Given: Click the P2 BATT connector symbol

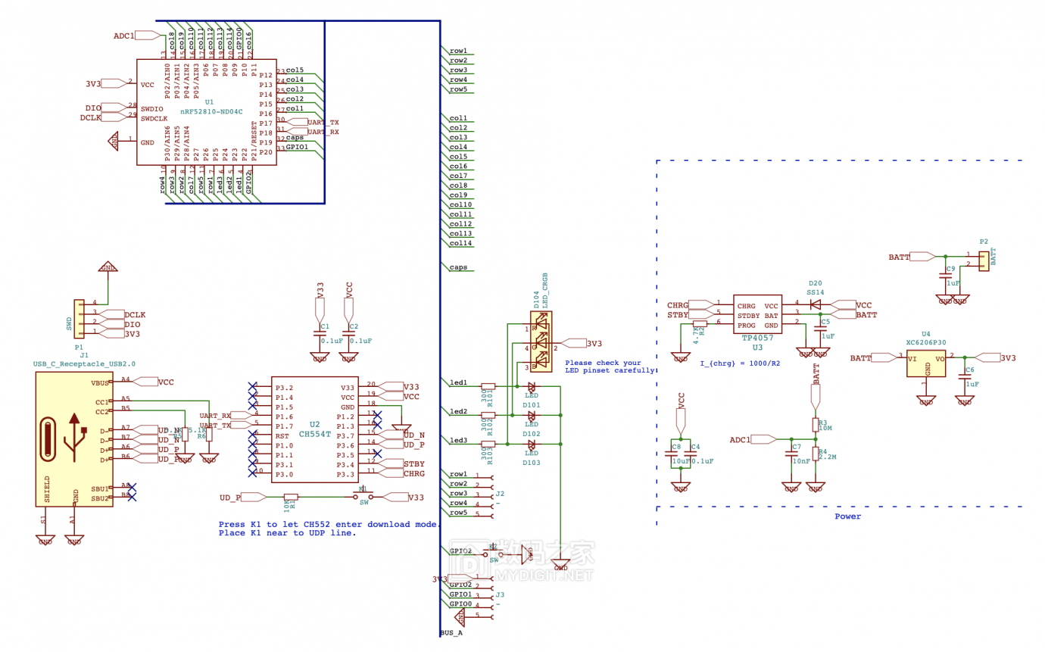Looking at the screenshot, I should click(x=983, y=261).
